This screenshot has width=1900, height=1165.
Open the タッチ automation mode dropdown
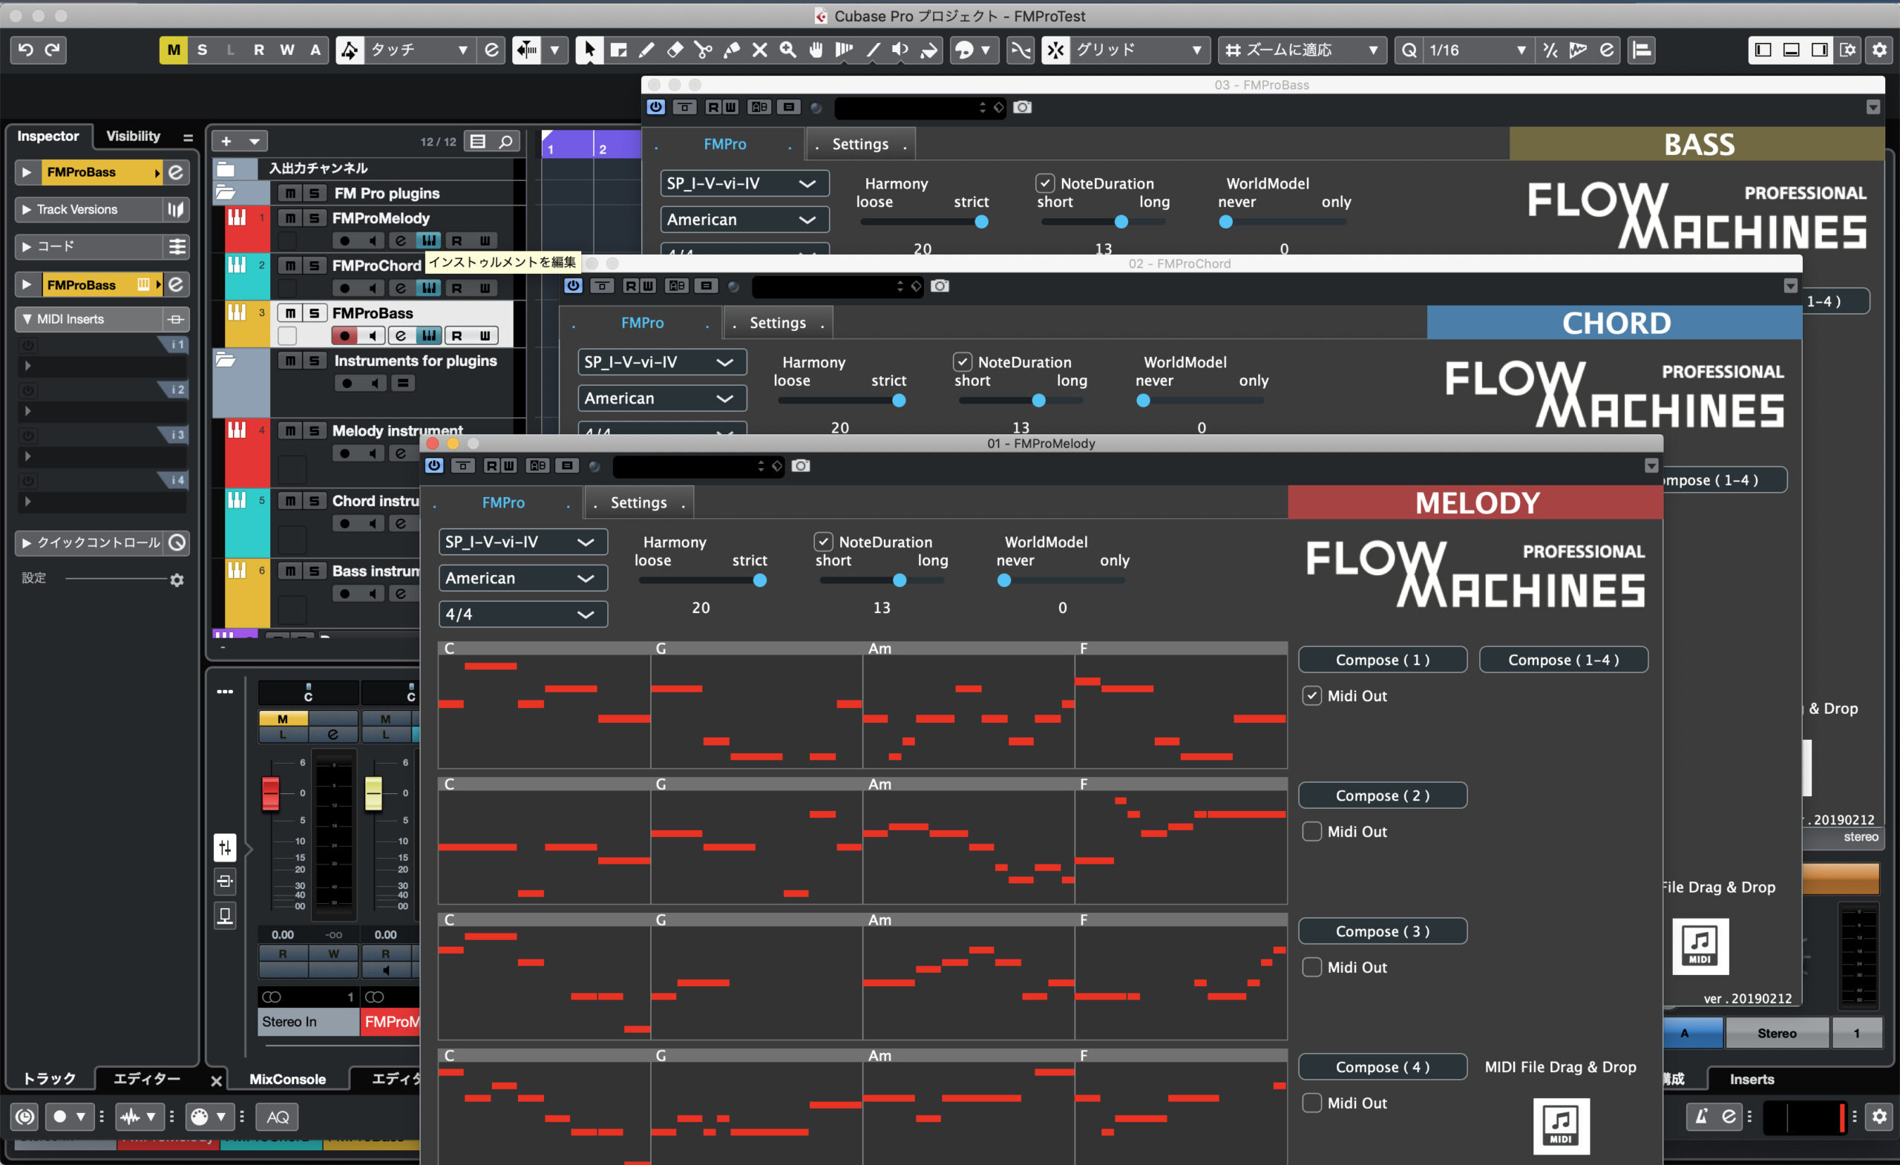(x=419, y=50)
